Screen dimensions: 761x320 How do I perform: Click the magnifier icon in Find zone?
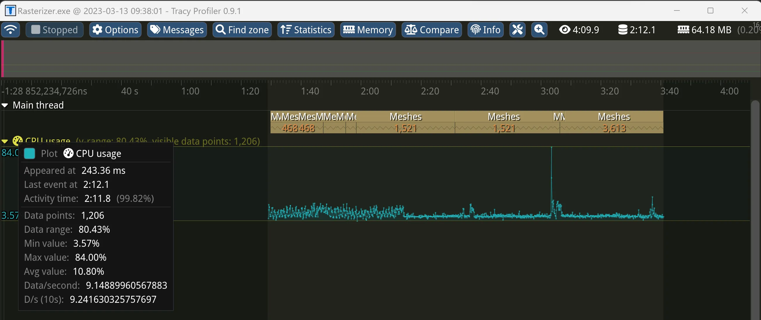click(220, 29)
